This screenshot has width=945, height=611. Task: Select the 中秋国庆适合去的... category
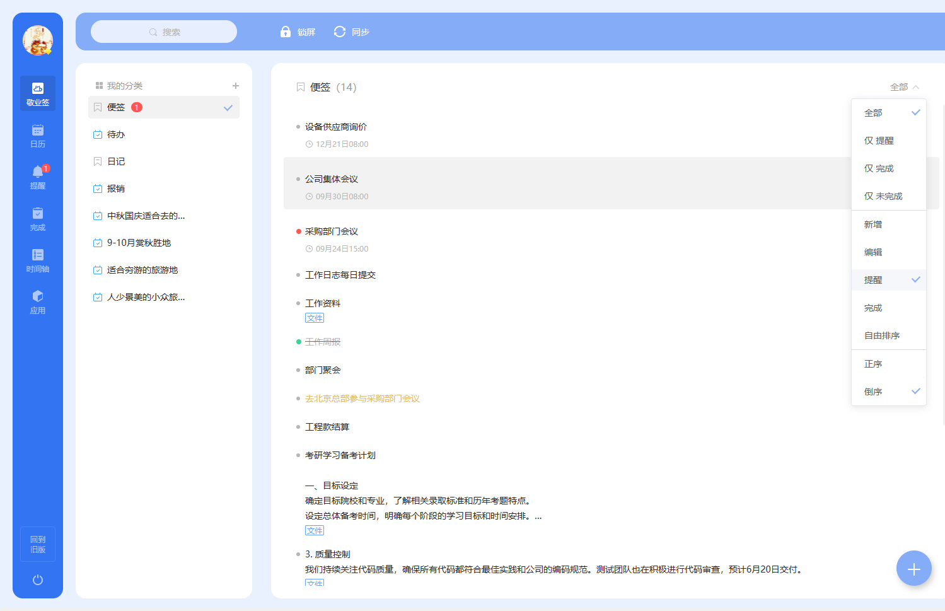click(x=164, y=216)
